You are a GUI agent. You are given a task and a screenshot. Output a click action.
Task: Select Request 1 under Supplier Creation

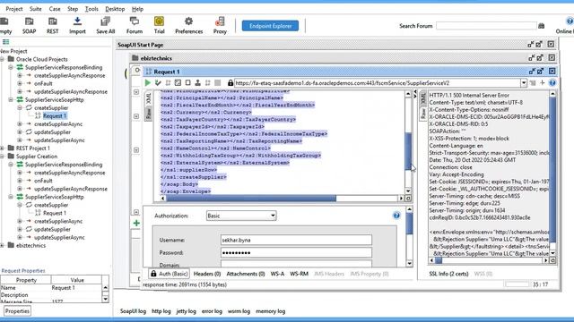[55, 213]
